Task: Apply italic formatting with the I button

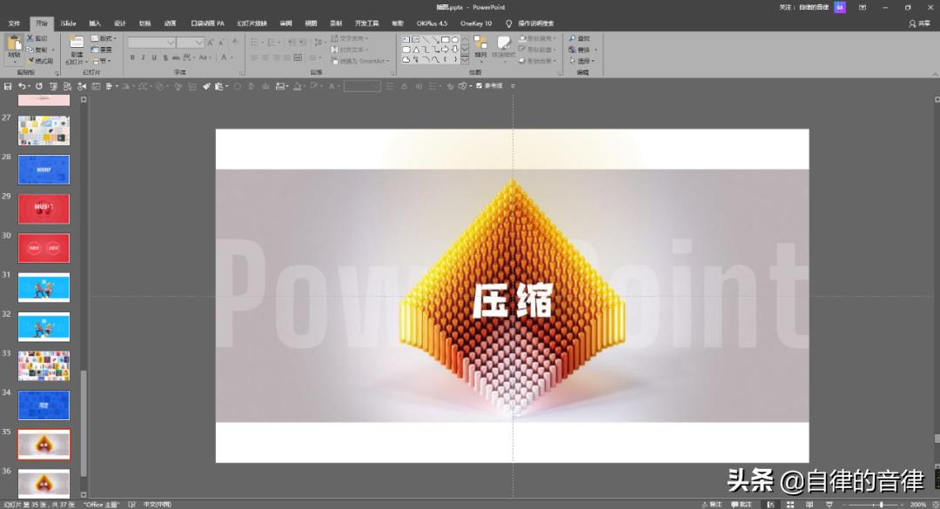Action: tap(143, 57)
